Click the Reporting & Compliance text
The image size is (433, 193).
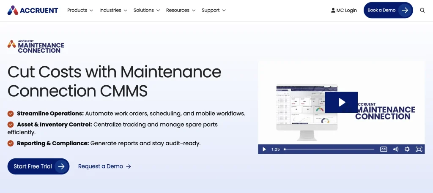pyautogui.click(x=53, y=143)
